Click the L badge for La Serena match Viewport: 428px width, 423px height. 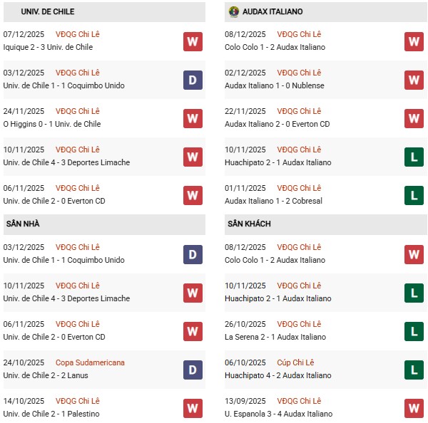(x=414, y=331)
